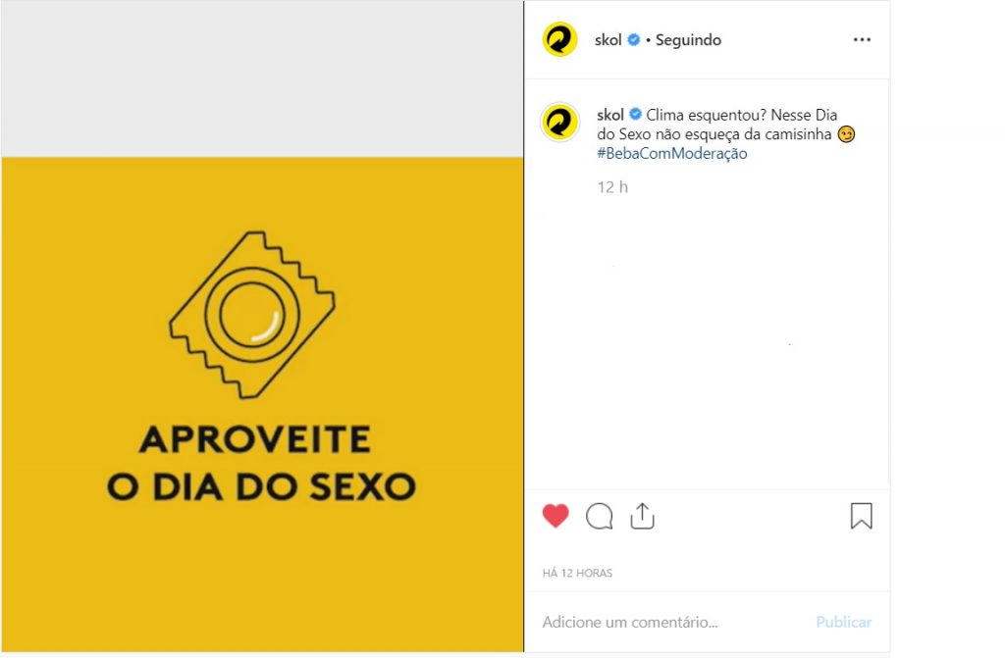This screenshot has height=658, width=1005.
Task: Click the verified badge in the caption
Action: (635, 115)
